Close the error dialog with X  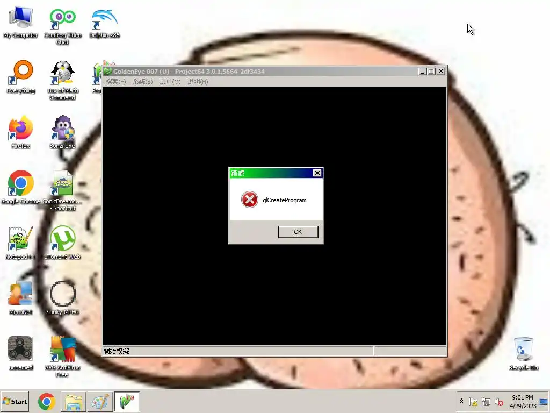317,173
